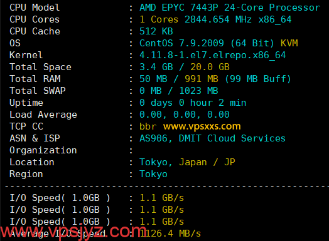Click the Tokyo, Japan / JP location value
The image size is (329, 241).
[x=187, y=162]
